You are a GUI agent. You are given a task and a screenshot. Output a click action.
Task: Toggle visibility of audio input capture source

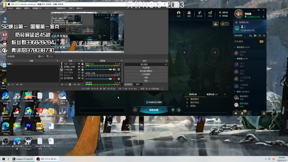(79, 67)
